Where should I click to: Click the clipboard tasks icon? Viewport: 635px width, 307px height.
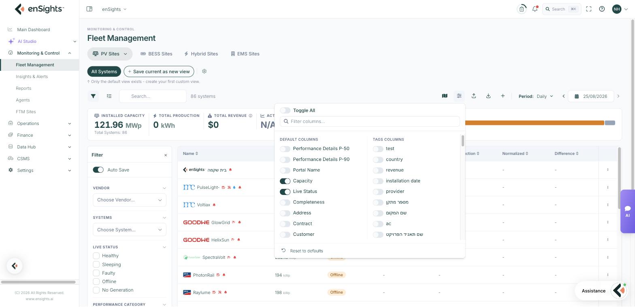[522, 9]
